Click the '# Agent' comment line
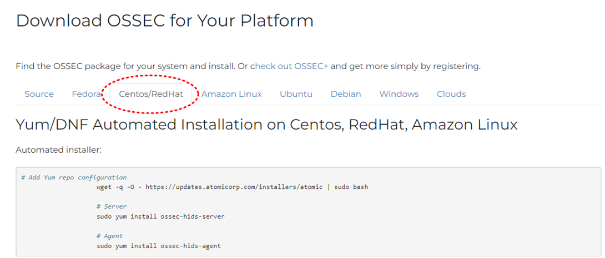This screenshot has width=605, height=258. (109, 236)
